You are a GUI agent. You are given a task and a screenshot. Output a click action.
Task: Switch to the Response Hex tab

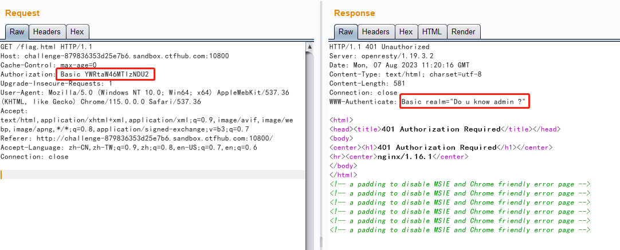[x=406, y=31]
